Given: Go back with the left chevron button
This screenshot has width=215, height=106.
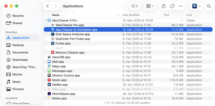Looking at the screenshot, I should coord(48,6).
